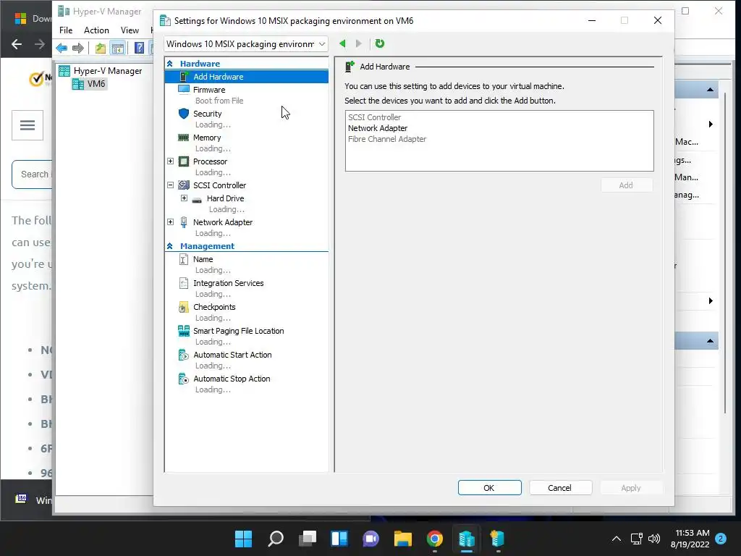Image resolution: width=741 pixels, height=556 pixels.
Task: Collapse the upper Actions pane section
Action: pyautogui.click(x=710, y=90)
